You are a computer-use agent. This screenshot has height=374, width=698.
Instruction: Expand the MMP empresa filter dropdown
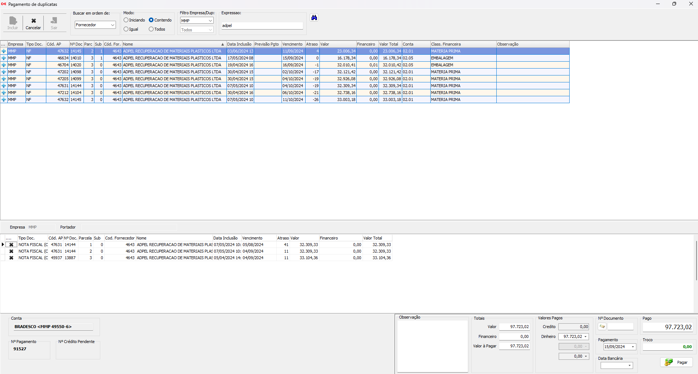[210, 21]
